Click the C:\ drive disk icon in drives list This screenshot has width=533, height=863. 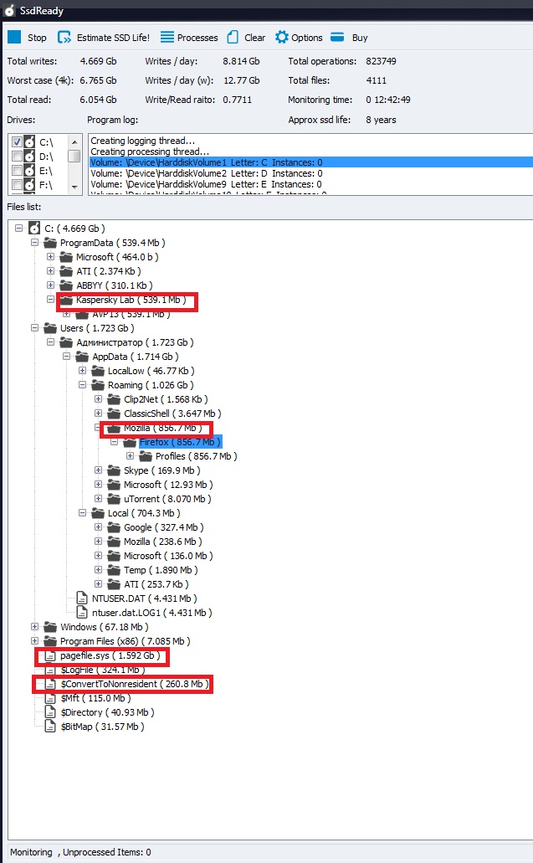click(29, 142)
